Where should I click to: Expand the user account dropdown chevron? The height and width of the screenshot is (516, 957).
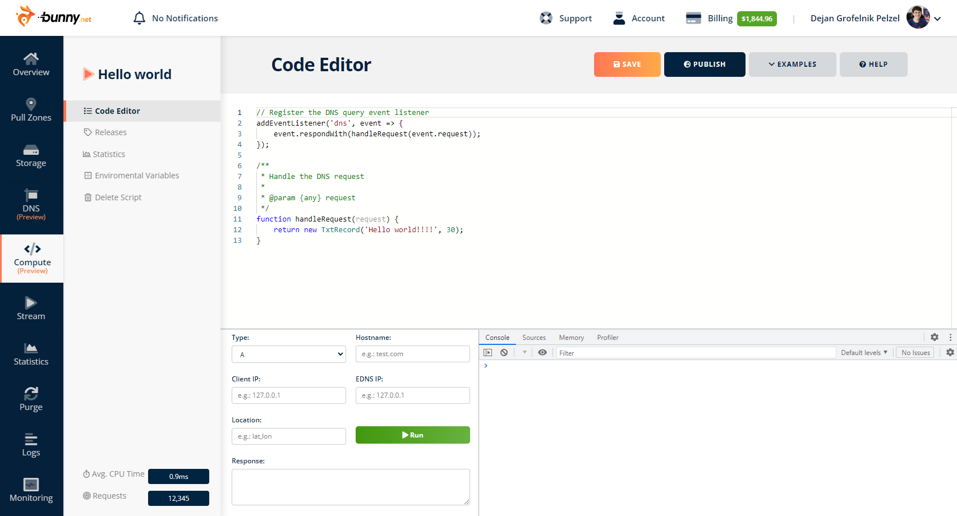point(937,19)
